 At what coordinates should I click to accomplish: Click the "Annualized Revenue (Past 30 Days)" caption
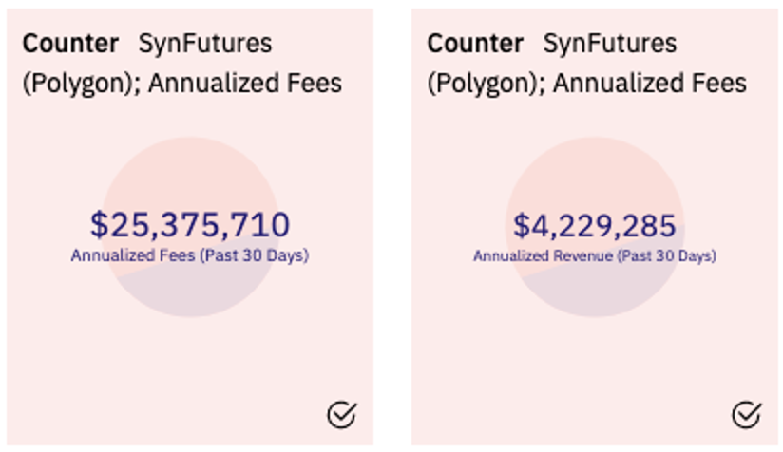pyautogui.click(x=594, y=255)
